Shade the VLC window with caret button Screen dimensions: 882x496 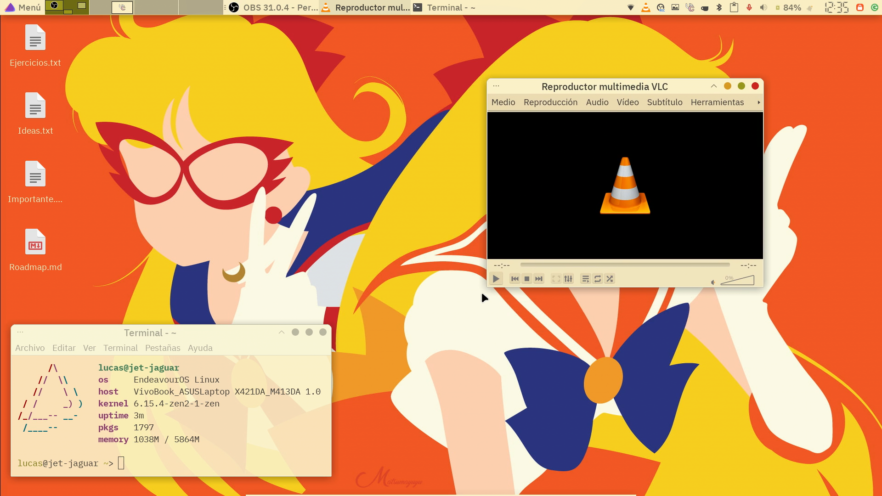tap(713, 86)
